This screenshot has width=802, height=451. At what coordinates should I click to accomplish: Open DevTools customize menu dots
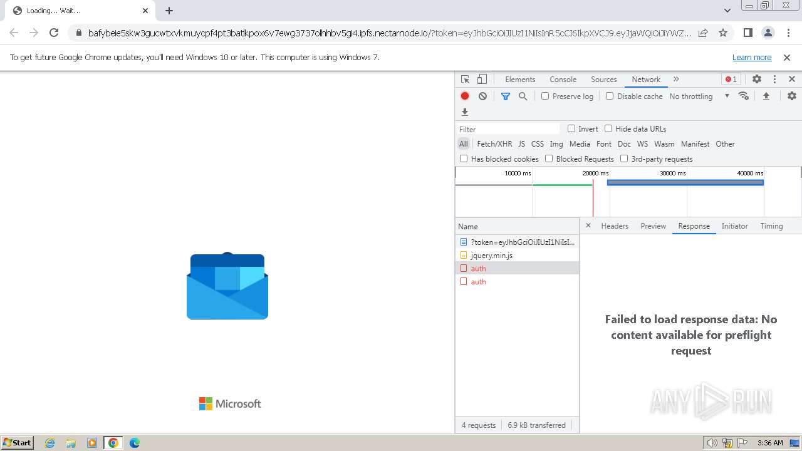[774, 79]
